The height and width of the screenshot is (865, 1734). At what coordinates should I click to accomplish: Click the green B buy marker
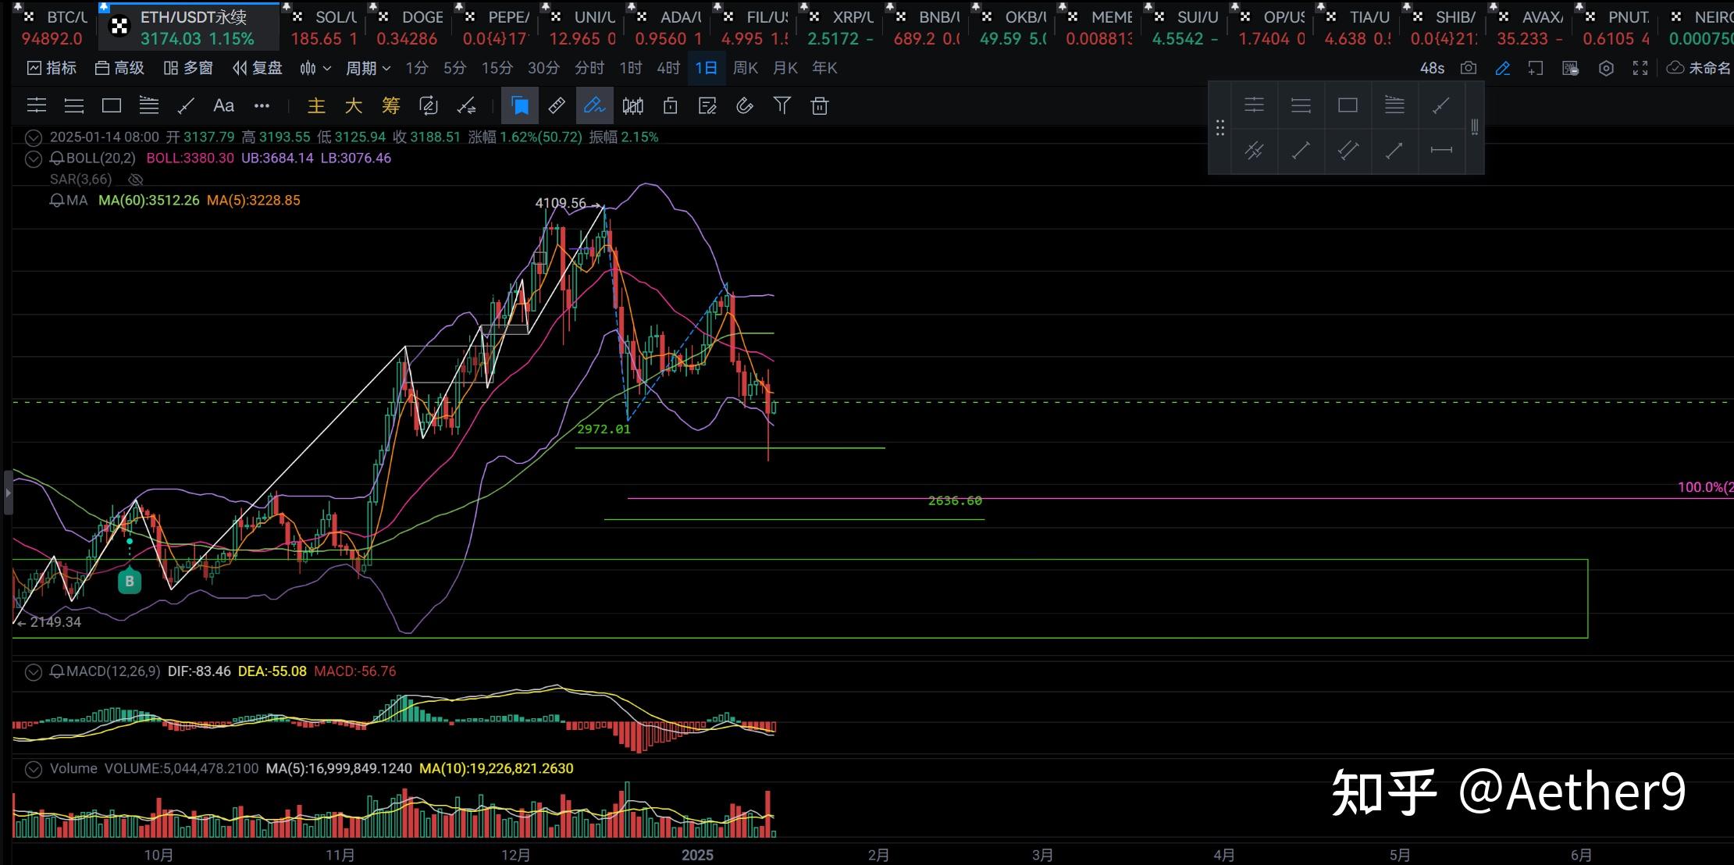click(x=130, y=582)
